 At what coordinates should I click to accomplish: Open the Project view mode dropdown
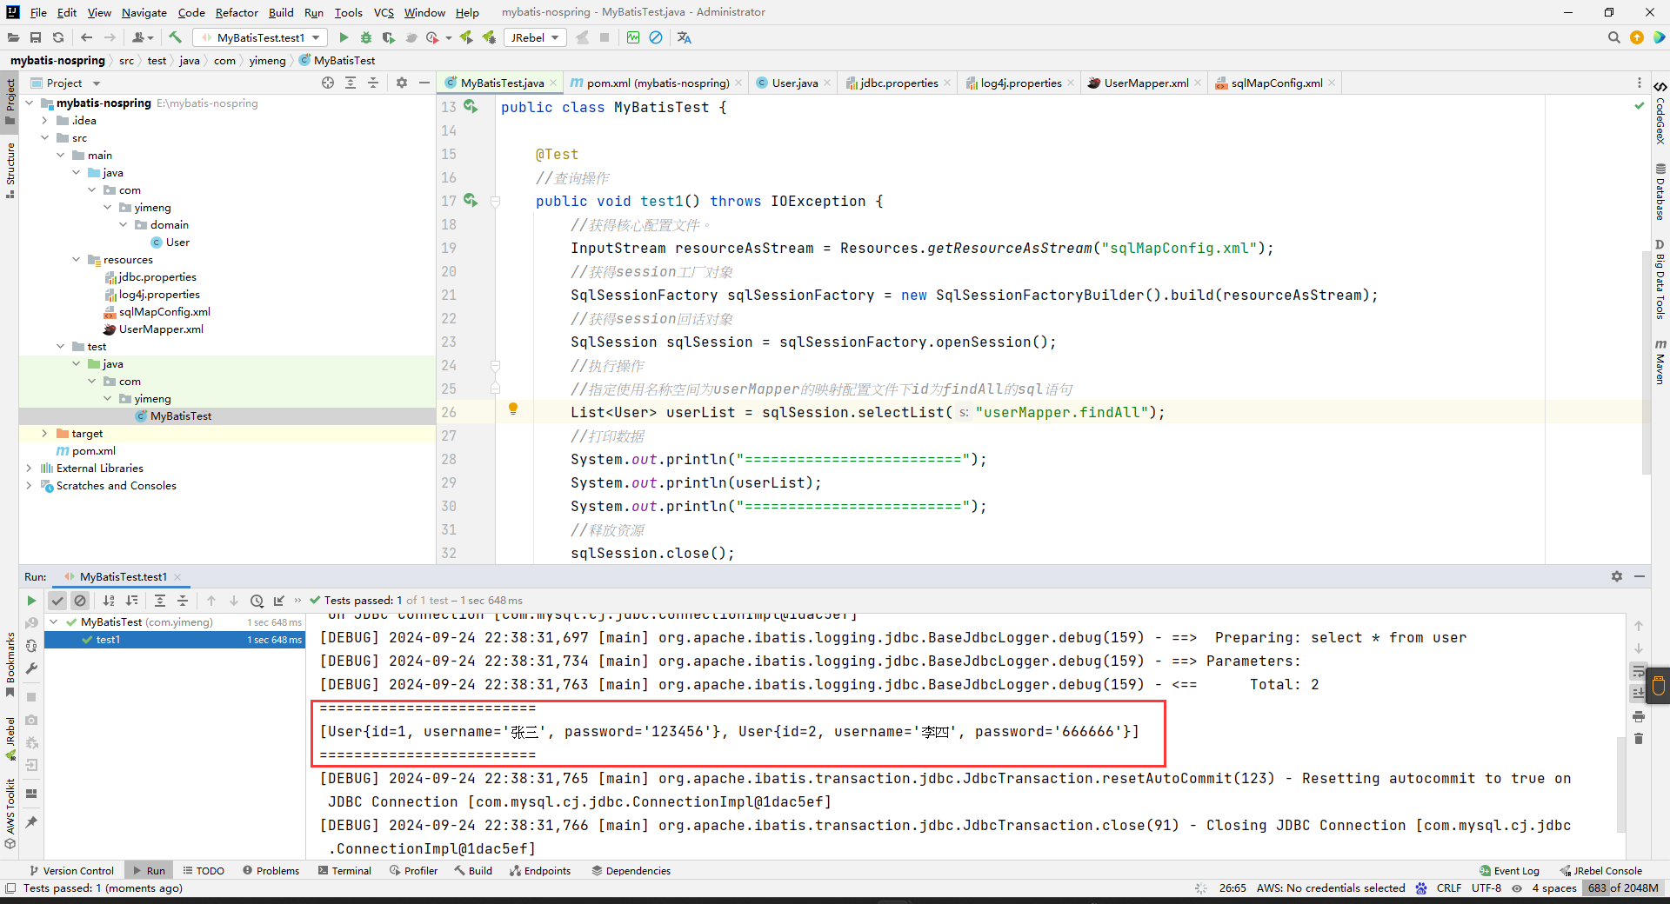tap(67, 83)
